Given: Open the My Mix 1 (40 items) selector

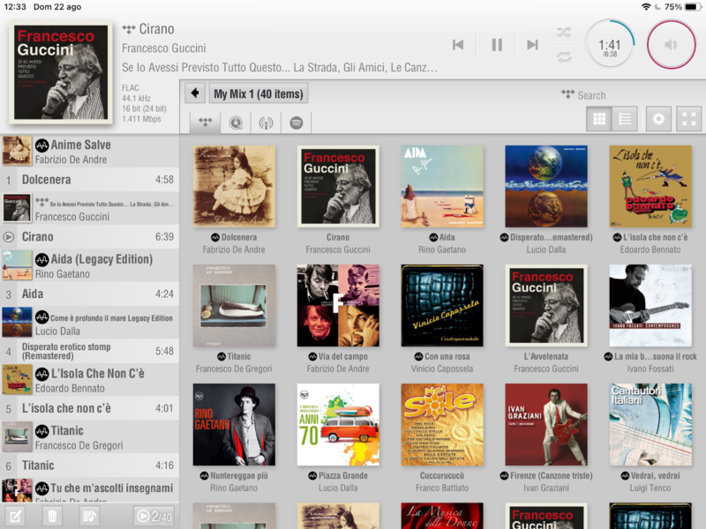Looking at the screenshot, I should tap(259, 93).
